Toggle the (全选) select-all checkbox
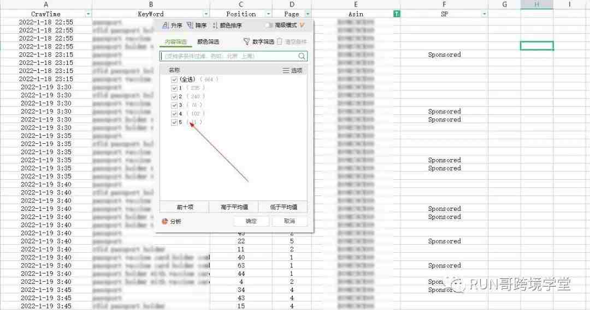 pos(174,80)
